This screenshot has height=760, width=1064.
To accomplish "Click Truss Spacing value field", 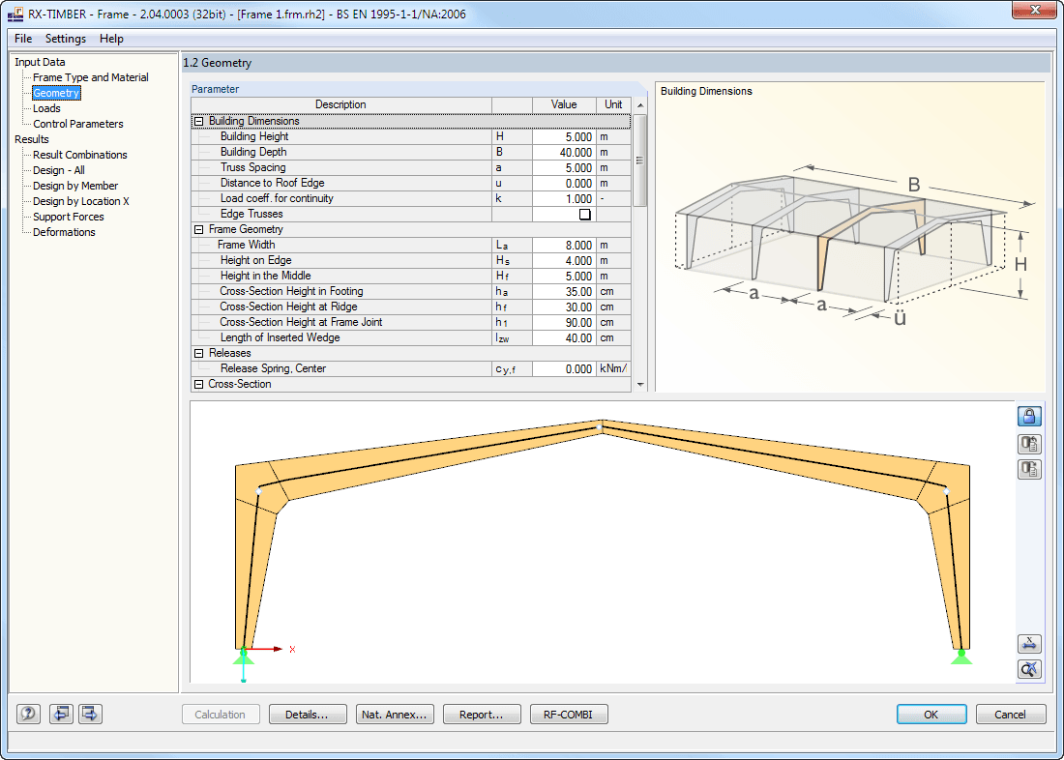I will (563, 168).
